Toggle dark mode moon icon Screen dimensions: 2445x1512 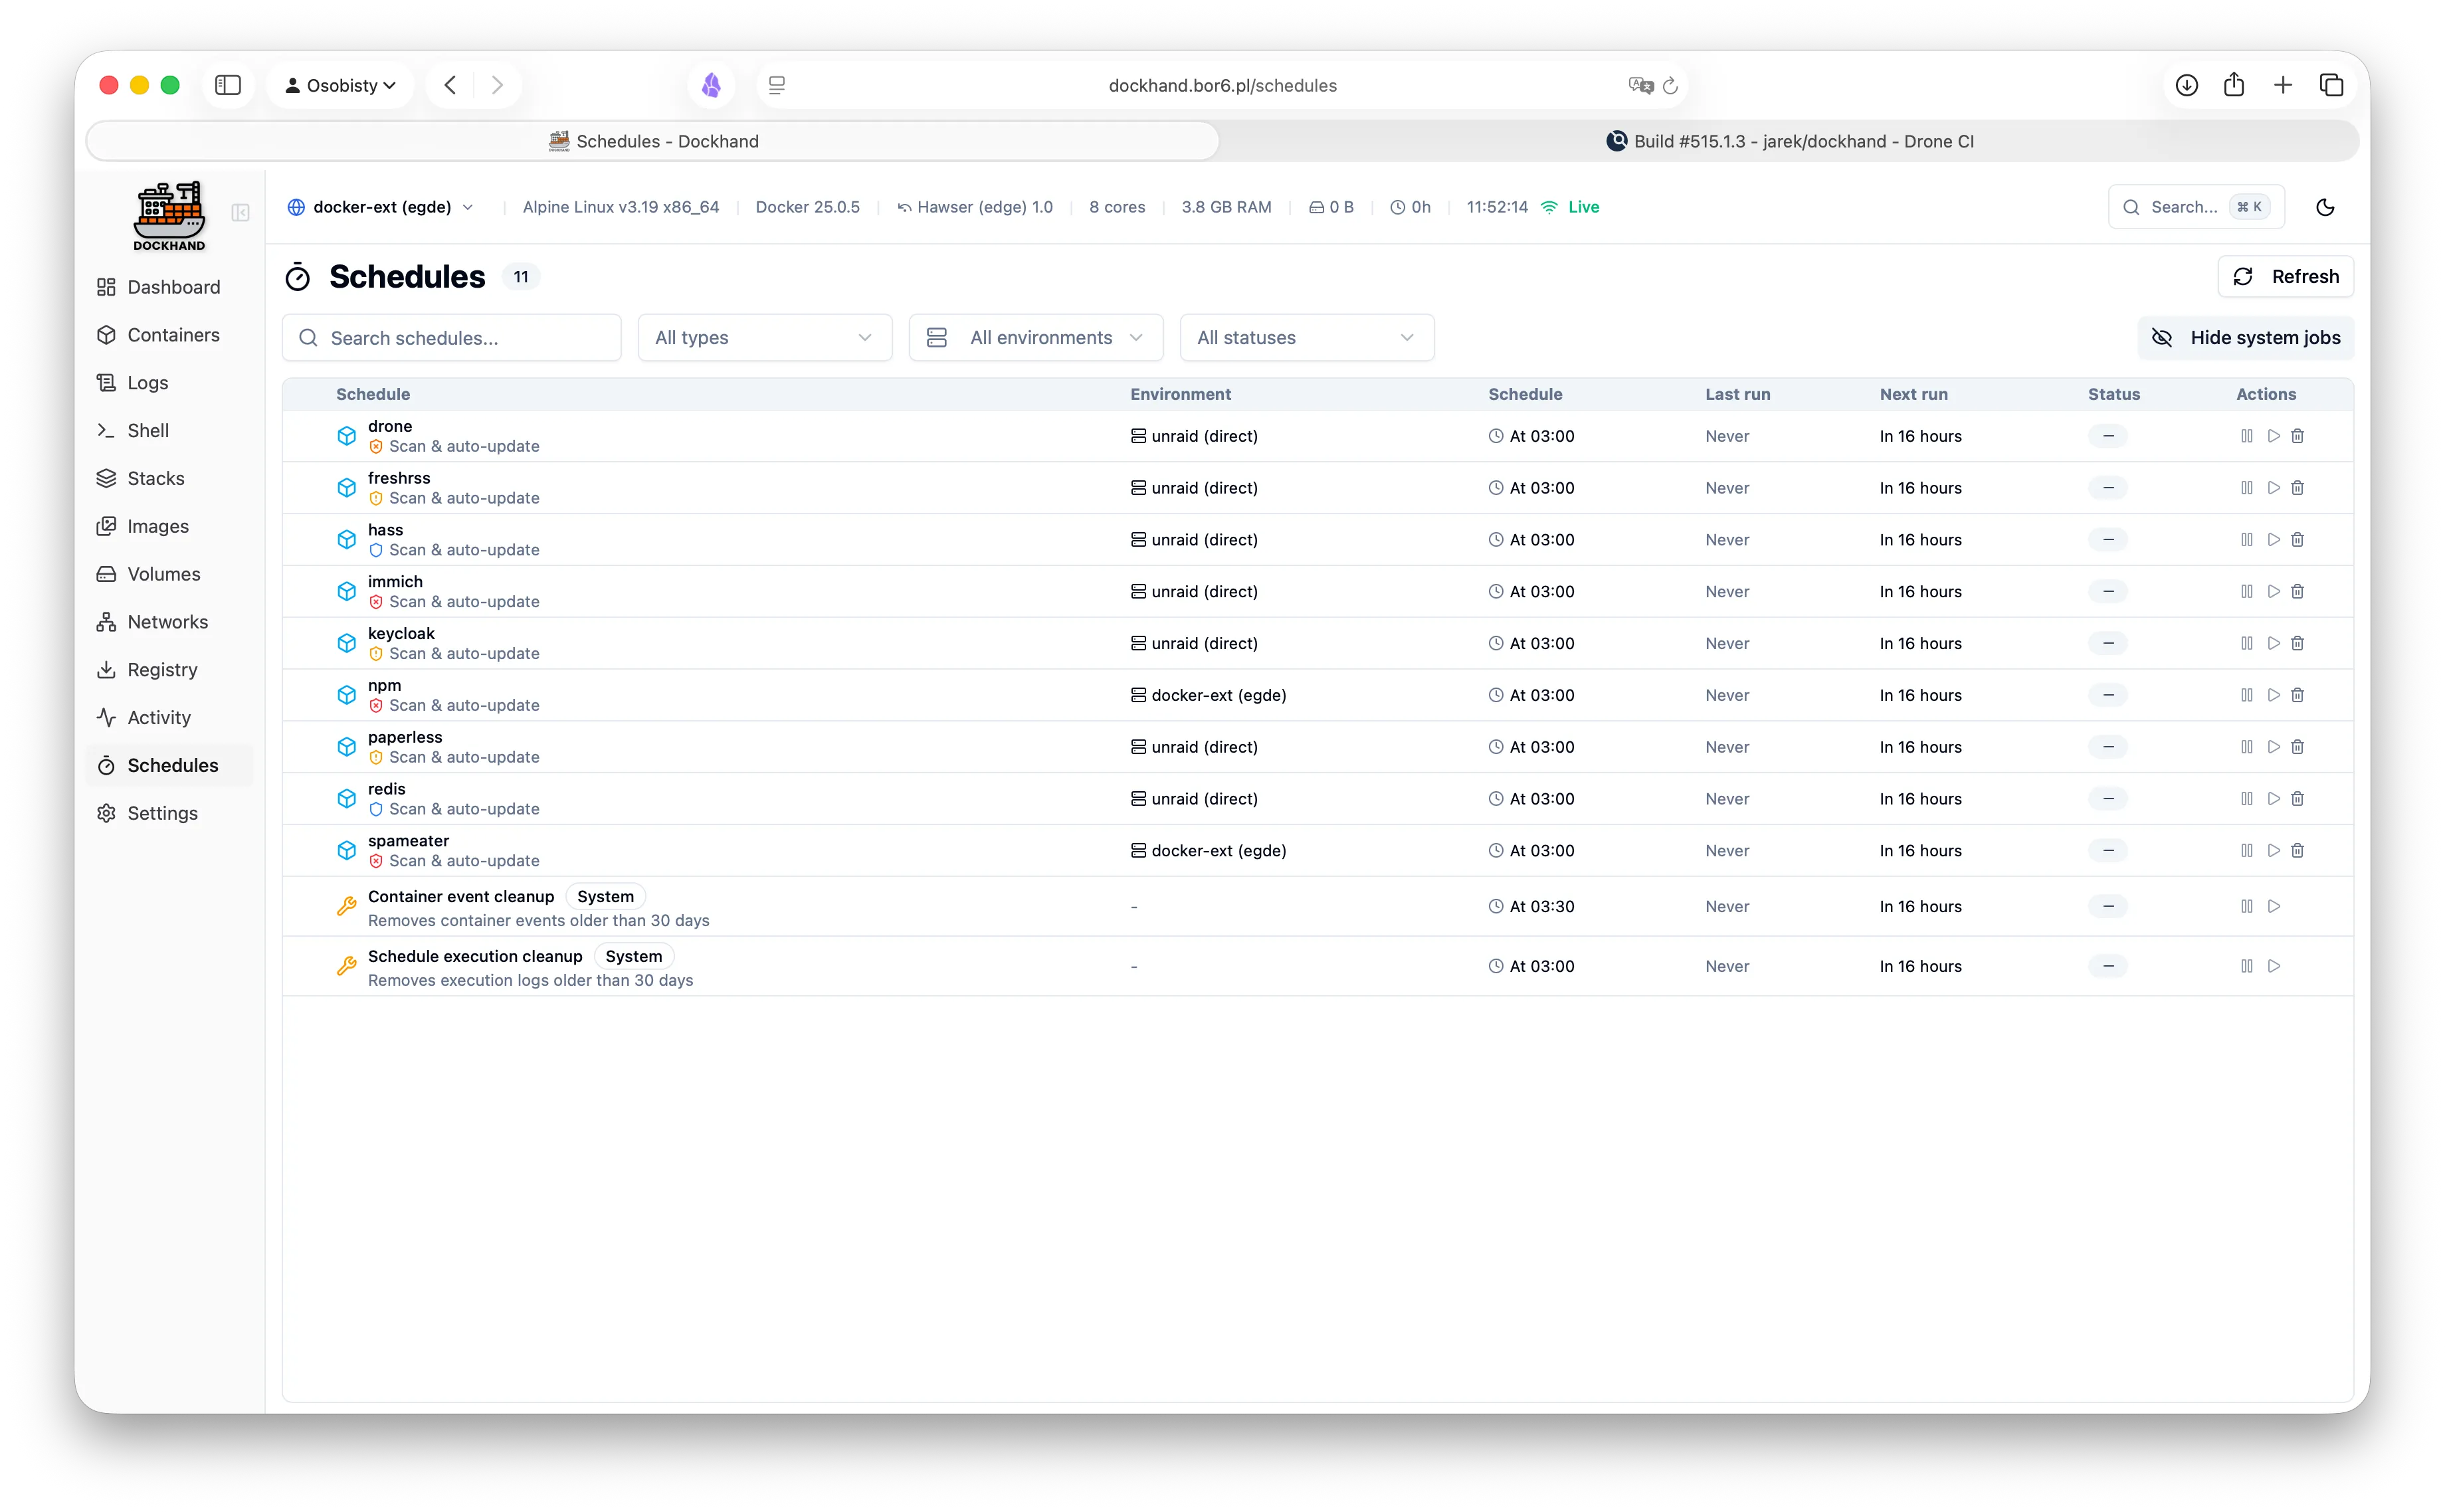coord(2325,207)
